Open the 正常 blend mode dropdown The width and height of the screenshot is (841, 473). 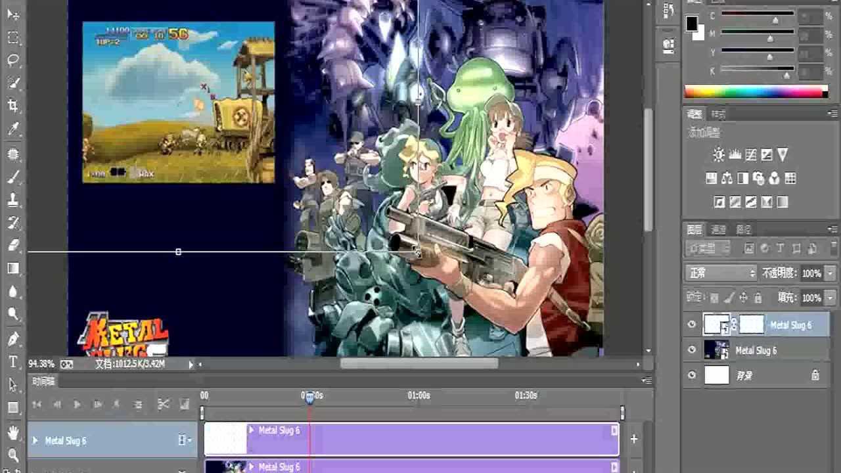(721, 273)
